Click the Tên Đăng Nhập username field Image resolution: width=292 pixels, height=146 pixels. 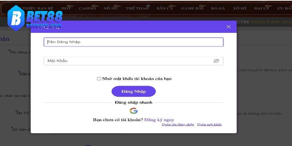[x=134, y=42]
